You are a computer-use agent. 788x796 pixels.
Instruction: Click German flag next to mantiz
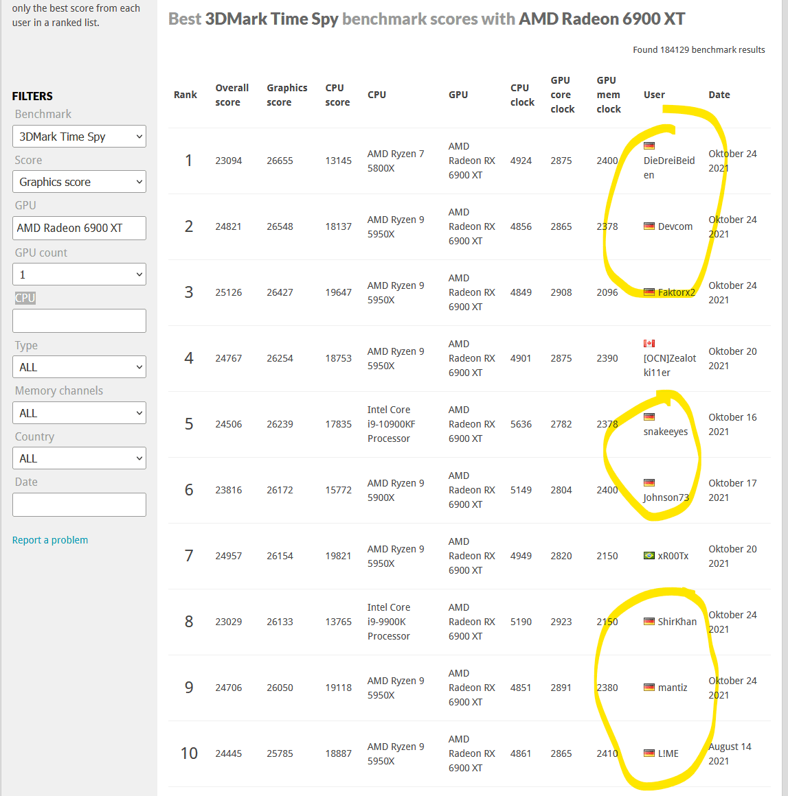point(649,687)
